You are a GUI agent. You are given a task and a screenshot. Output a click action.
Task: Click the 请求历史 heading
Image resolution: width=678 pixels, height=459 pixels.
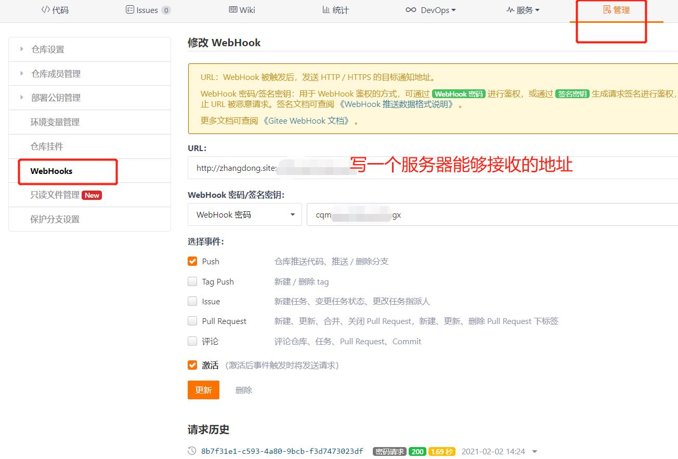[x=208, y=429]
